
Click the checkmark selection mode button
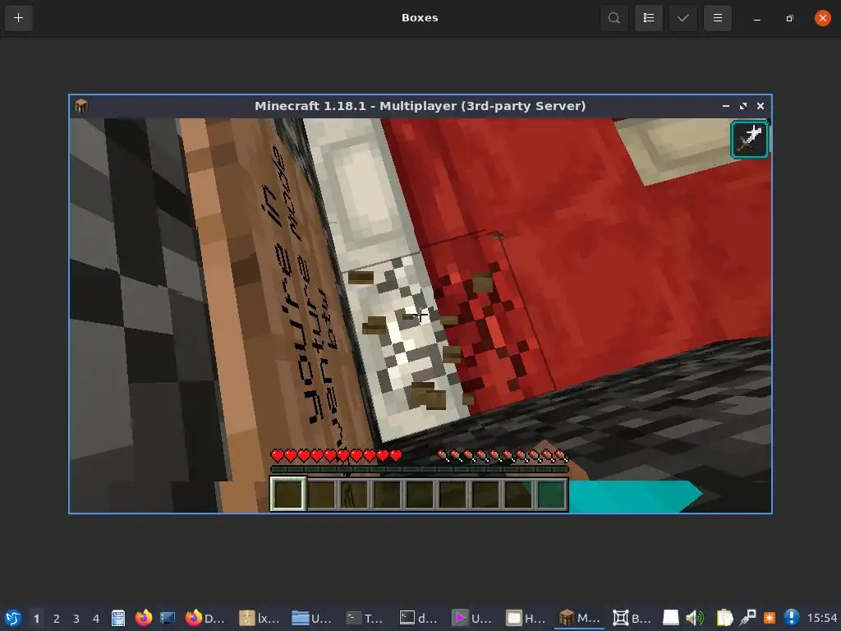682,18
